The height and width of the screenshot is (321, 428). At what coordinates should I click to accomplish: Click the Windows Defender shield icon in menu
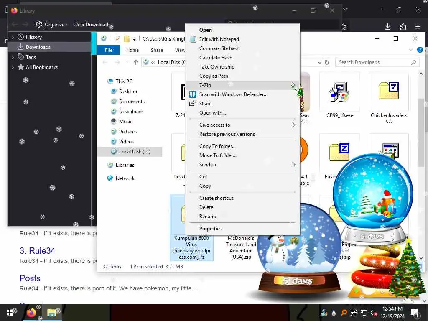(192, 94)
